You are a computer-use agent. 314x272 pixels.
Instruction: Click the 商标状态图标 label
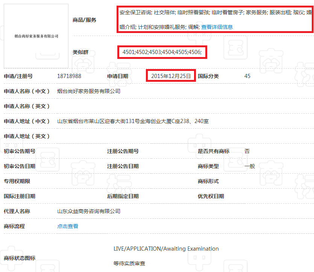20,258
